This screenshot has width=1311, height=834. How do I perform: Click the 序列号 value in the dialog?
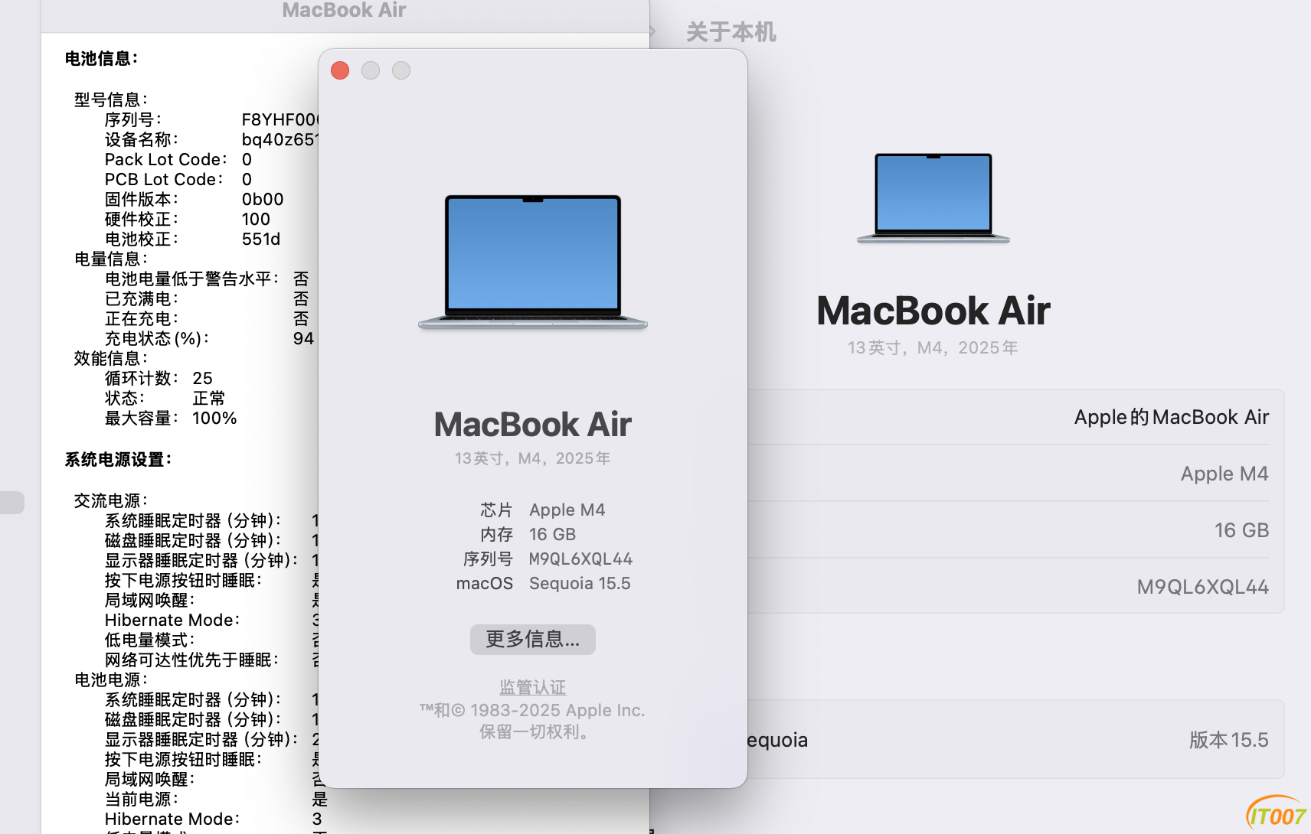[580, 559]
